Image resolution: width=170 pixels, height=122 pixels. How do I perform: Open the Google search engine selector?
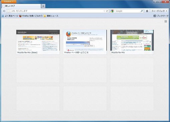coord(113,11)
